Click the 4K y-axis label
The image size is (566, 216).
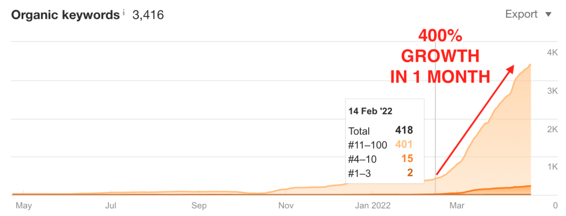click(x=552, y=52)
